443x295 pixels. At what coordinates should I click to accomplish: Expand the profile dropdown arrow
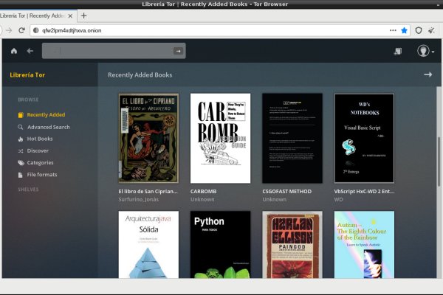coord(433,52)
